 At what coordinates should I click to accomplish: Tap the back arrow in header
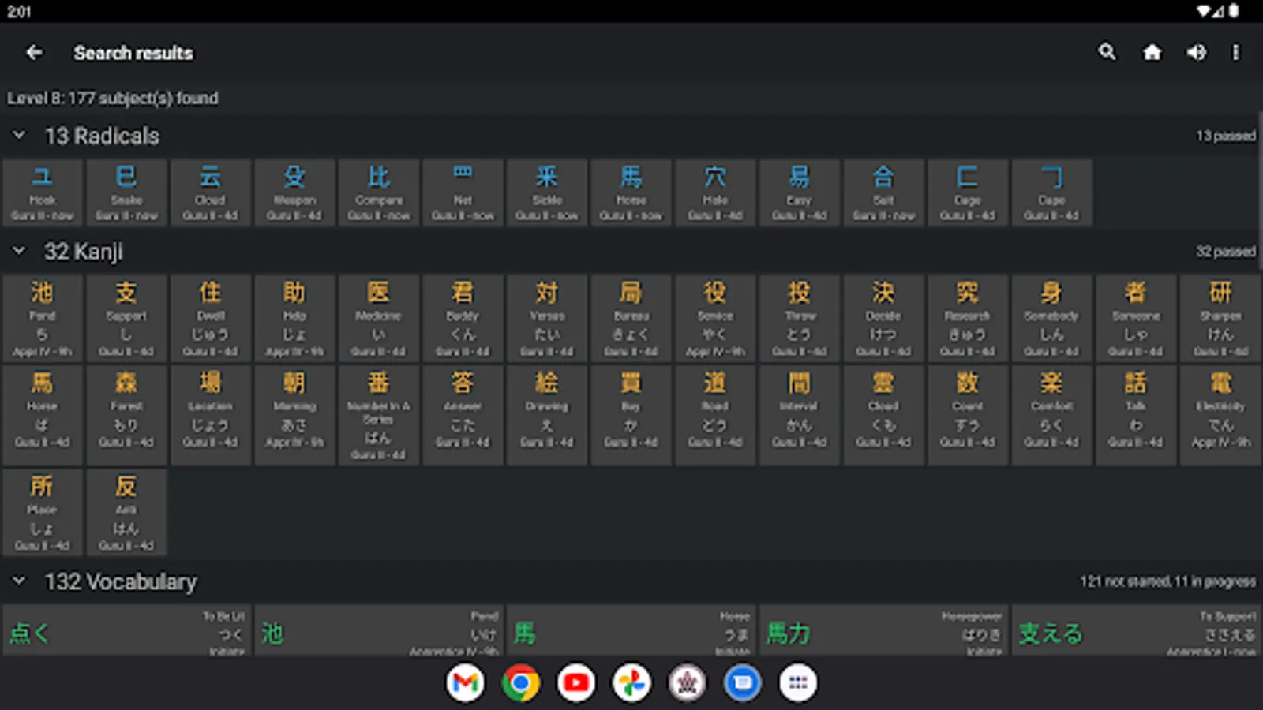click(x=34, y=53)
